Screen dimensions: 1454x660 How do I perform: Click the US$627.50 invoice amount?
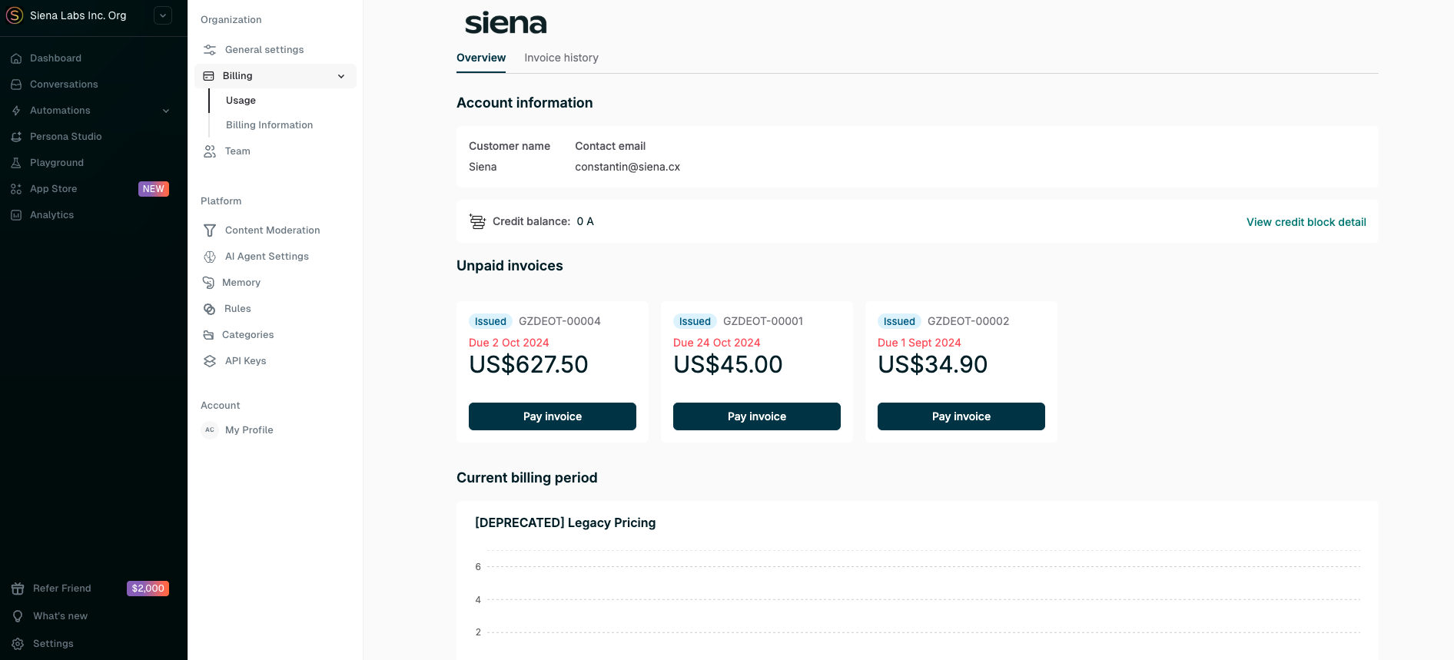click(x=529, y=365)
